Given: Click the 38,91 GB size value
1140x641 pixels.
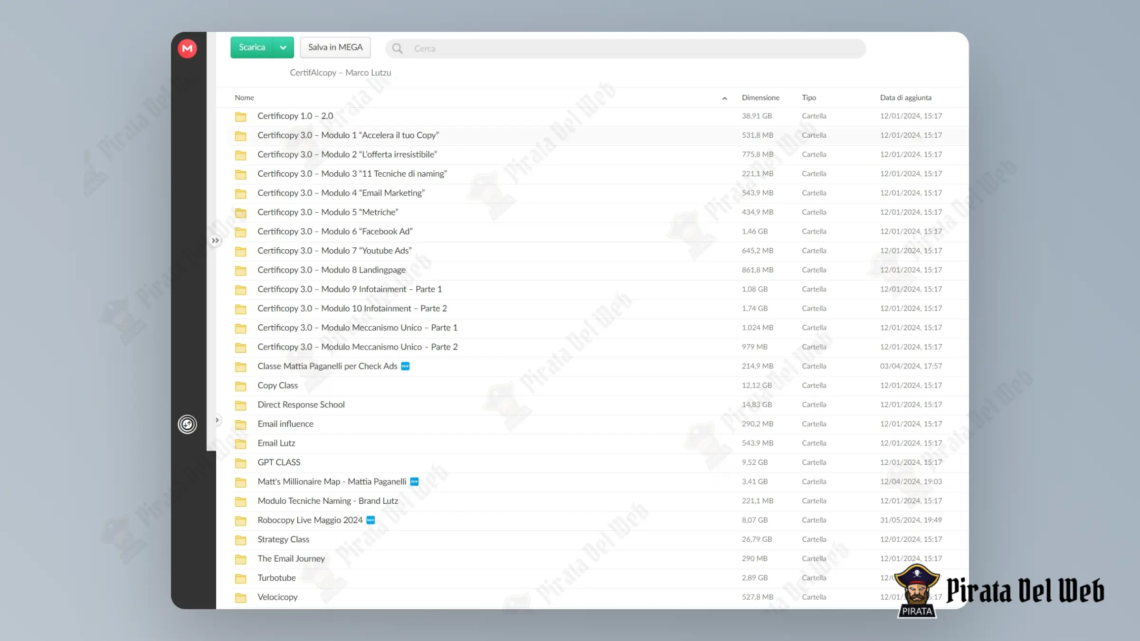Looking at the screenshot, I should point(757,116).
